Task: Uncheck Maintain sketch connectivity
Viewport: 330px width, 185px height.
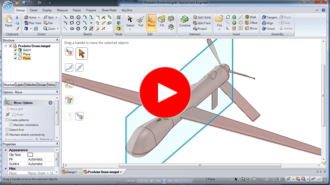Action: pos(7,135)
